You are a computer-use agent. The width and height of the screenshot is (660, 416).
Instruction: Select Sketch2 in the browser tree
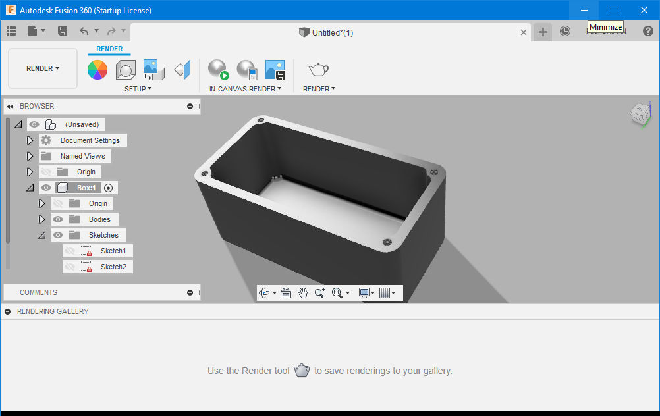[x=113, y=267]
